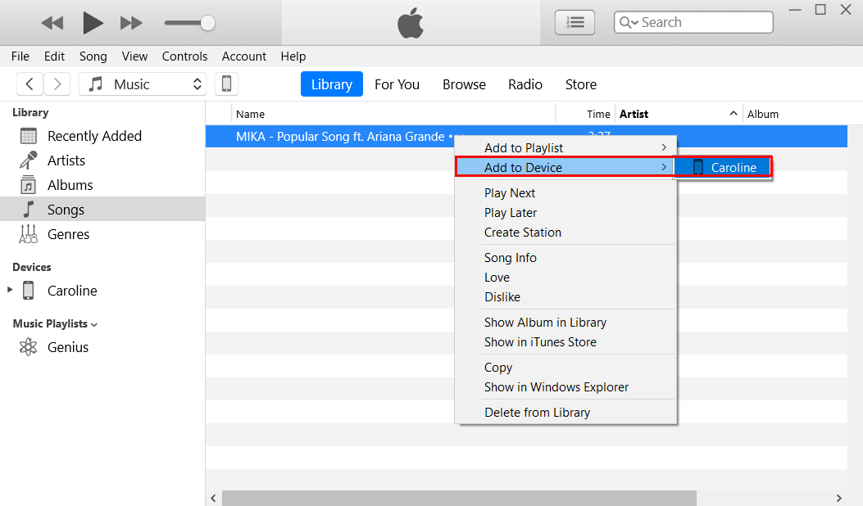The image size is (863, 506).
Task: Adjust the volume slider
Action: point(209,23)
